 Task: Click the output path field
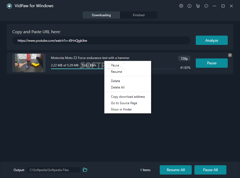coord(54,170)
